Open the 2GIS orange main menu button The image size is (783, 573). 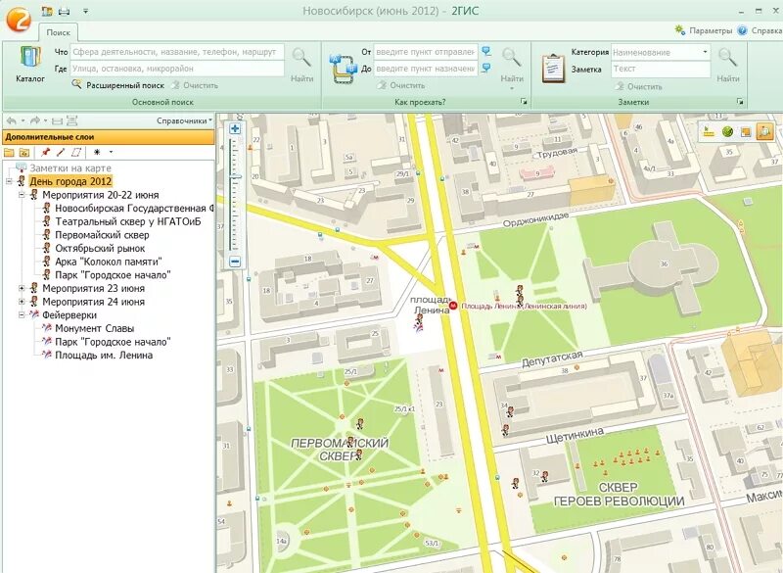click(18, 19)
